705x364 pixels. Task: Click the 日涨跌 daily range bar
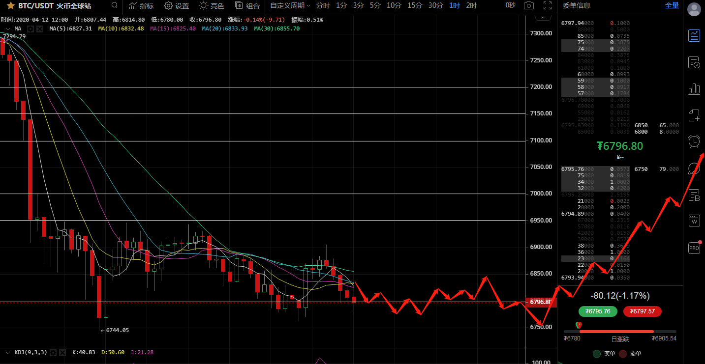620,332
